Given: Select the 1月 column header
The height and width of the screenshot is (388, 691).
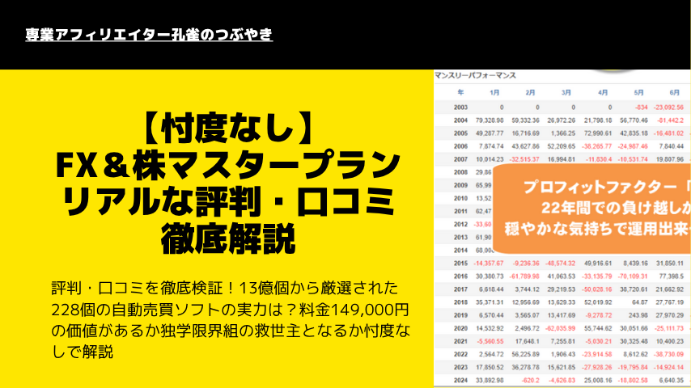Looking at the screenshot, I should click(x=494, y=92).
